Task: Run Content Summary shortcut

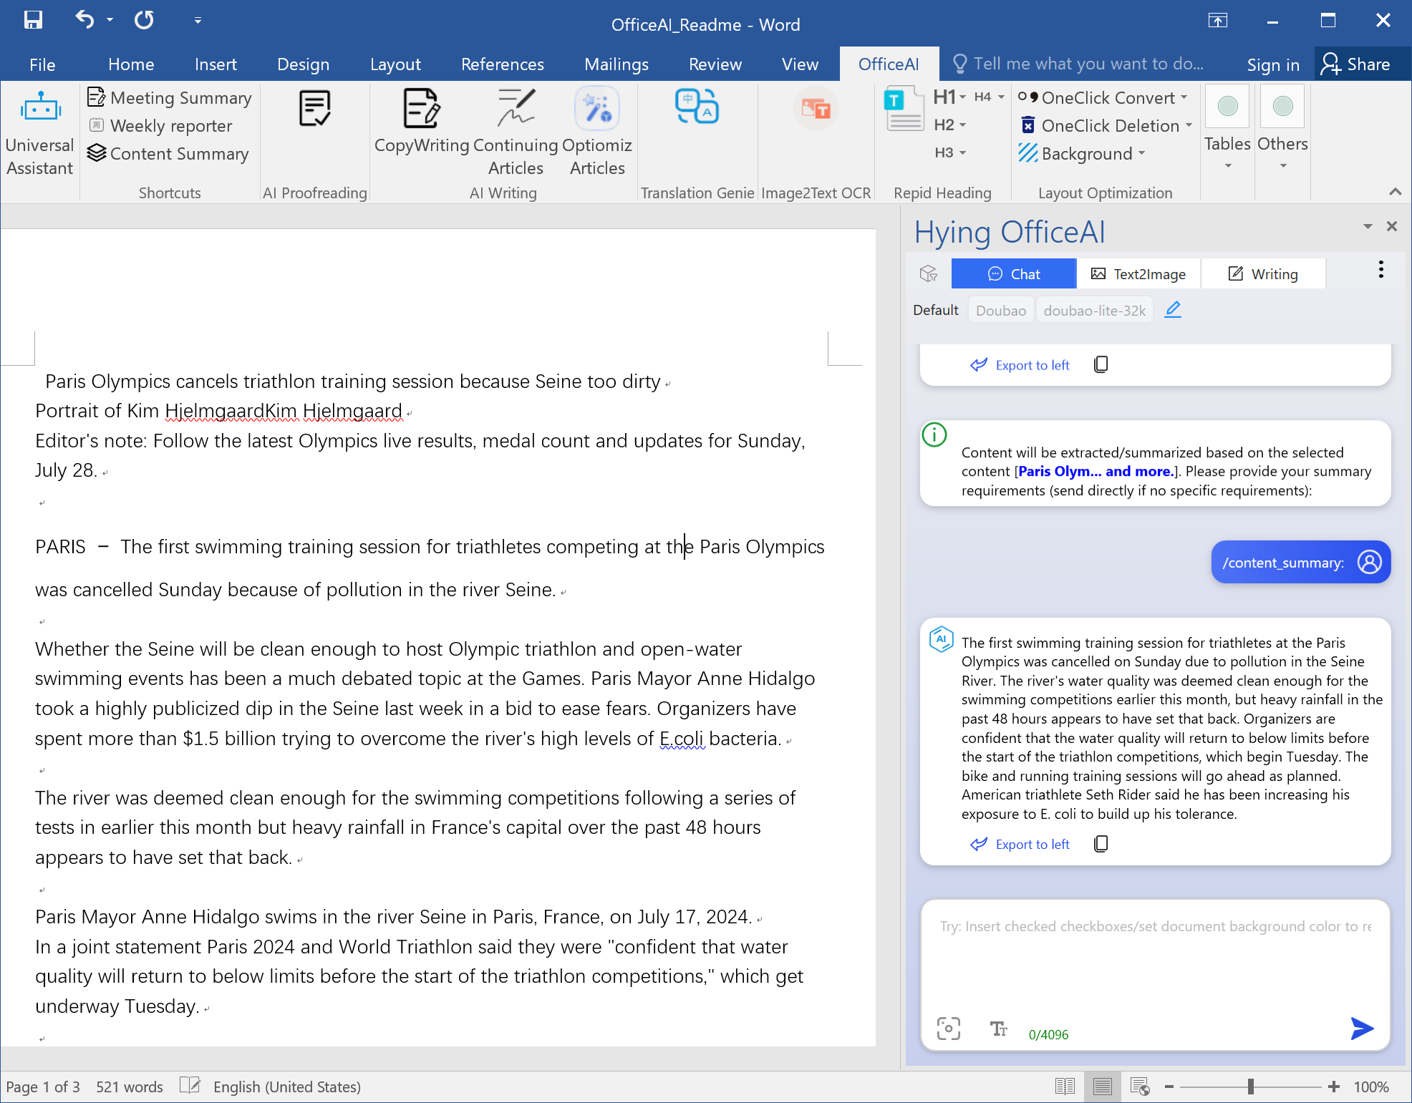Action: click(168, 153)
